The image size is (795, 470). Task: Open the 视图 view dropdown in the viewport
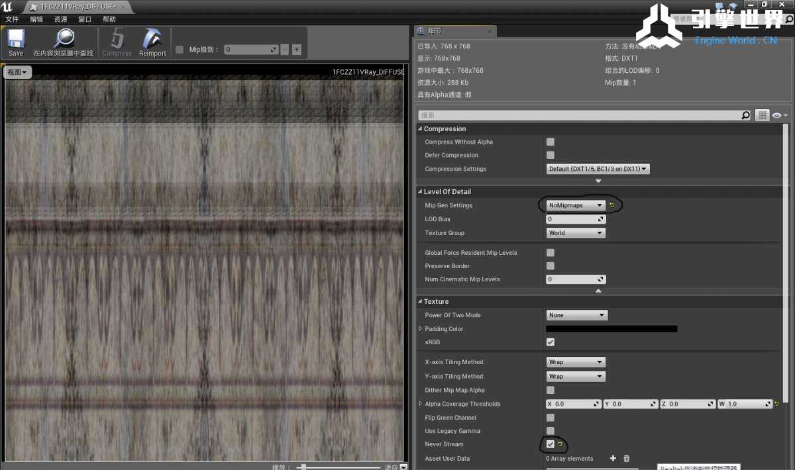point(18,72)
